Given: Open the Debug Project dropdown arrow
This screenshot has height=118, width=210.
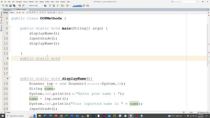Looking at the screenshot, I should click(65, 6).
